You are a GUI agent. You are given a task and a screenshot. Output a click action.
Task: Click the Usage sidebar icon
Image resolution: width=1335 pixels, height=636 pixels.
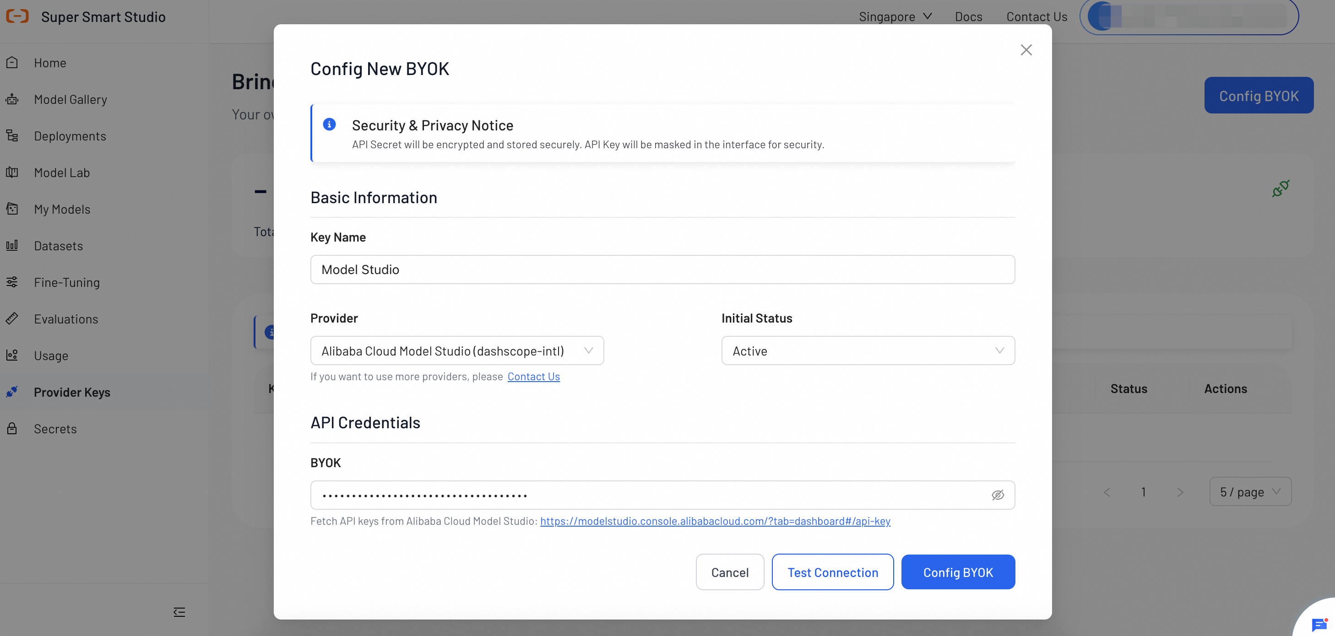coord(12,355)
